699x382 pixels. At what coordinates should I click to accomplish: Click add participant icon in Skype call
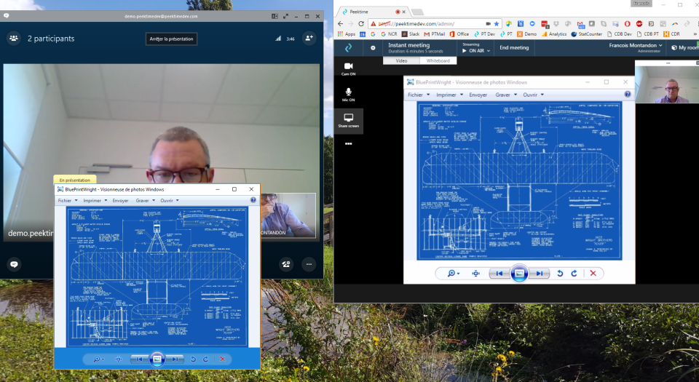click(x=309, y=39)
